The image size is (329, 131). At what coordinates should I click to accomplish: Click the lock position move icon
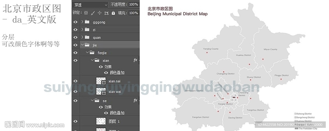pos(99,13)
